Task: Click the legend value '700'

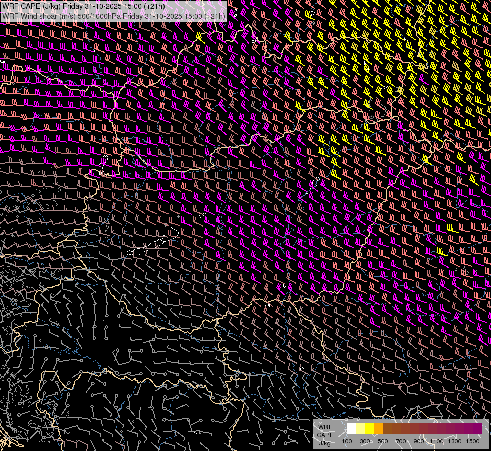Action: click(401, 441)
